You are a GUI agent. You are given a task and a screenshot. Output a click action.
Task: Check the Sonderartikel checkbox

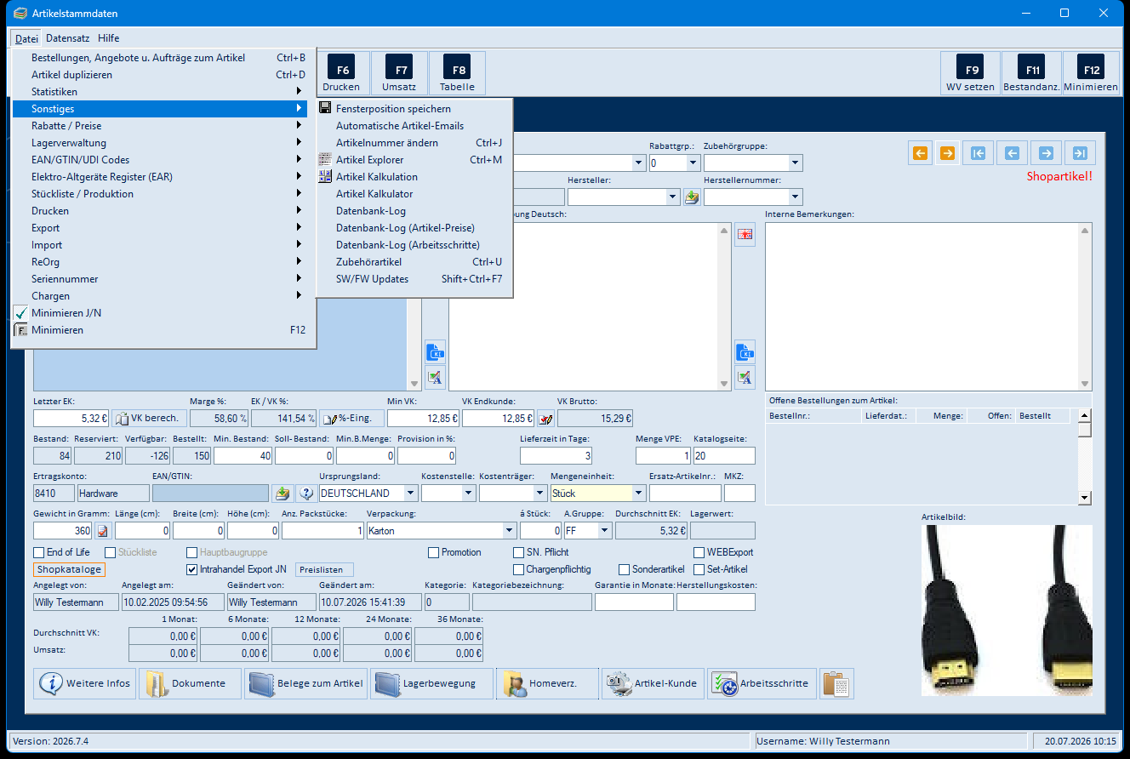click(x=625, y=569)
